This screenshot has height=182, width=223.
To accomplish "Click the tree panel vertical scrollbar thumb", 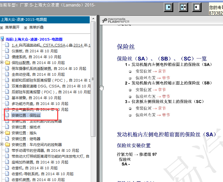I will coord(93,79).
